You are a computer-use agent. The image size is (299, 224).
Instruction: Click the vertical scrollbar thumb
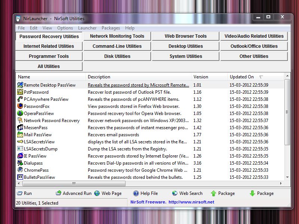click(x=287, y=112)
